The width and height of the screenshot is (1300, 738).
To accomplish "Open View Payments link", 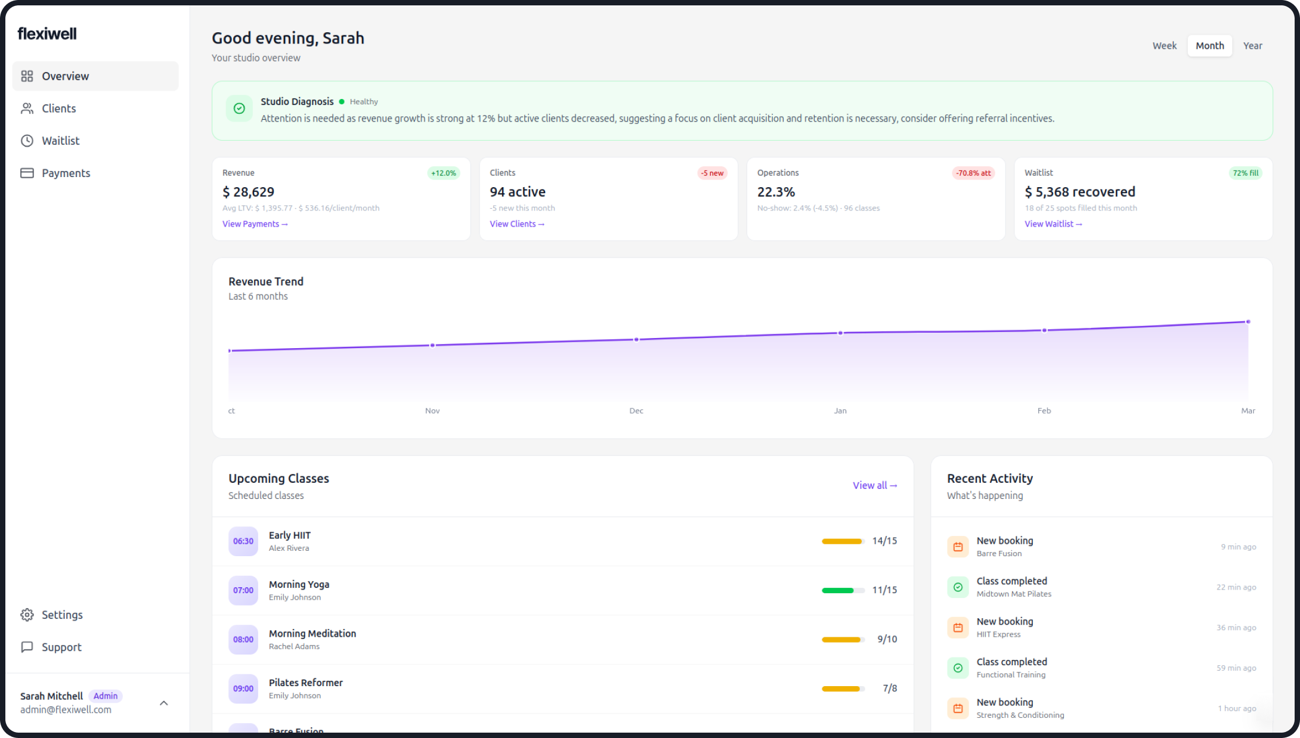I will tap(255, 224).
